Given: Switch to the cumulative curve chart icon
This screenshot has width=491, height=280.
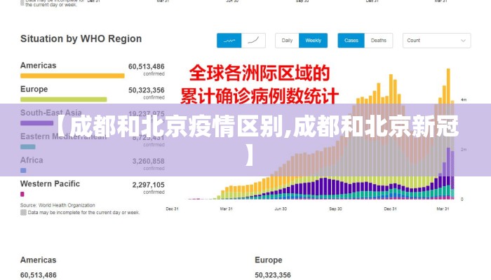Looking at the screenshot, I should (x=253, y=41).
